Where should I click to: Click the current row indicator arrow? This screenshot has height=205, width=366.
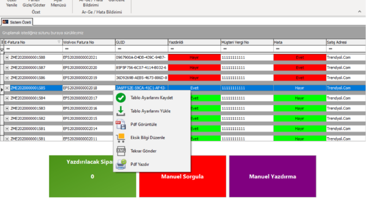[2, 90]
